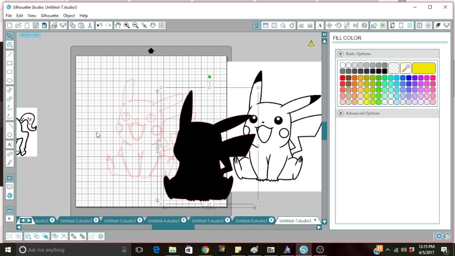Open the Silhouette menu
The height and width of the screenshot is (256, 455).
[49, 16]
